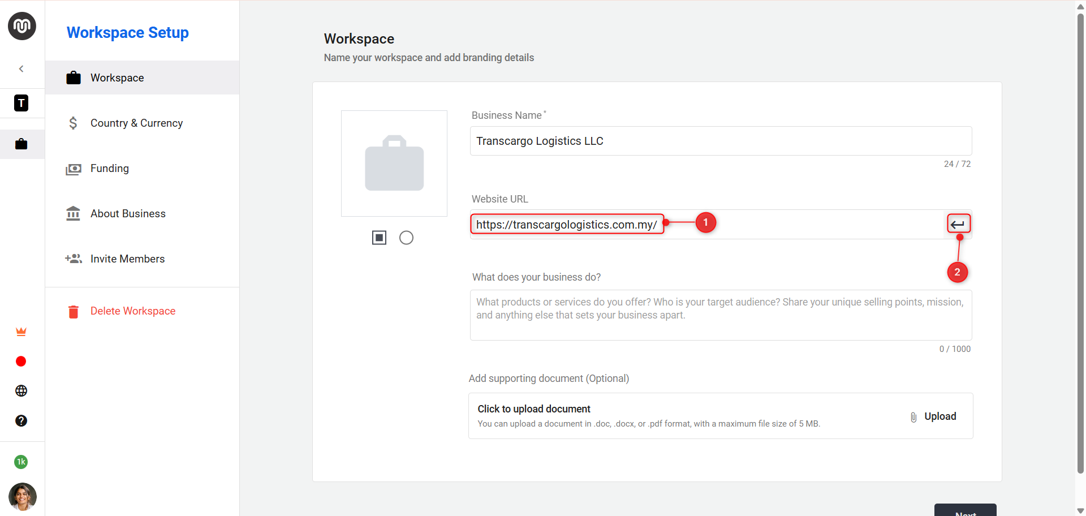The image size is (1086, 516).
Task: Click the Workspace Setup heading
Action: 128,33
